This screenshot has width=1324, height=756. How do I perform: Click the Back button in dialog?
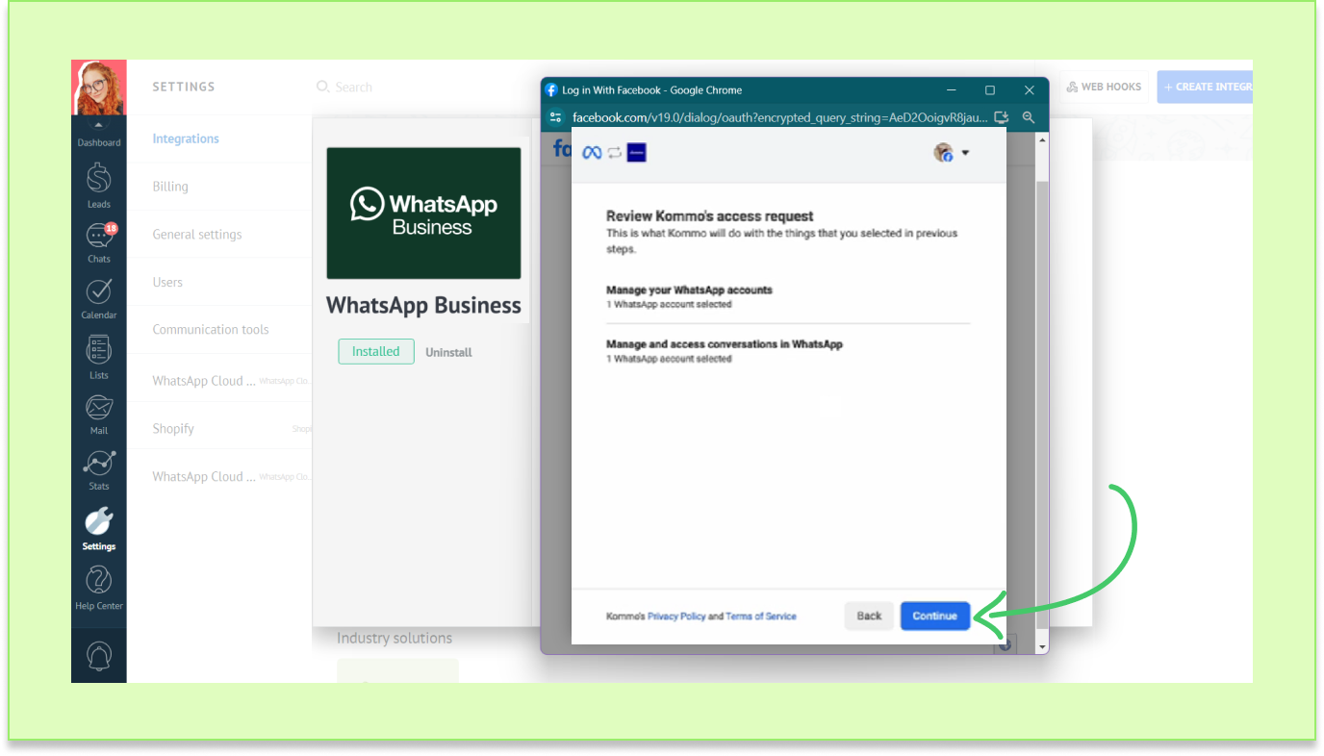(869, 616)
